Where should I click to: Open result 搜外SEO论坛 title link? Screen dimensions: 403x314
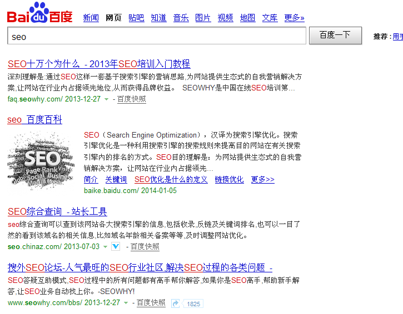pyautogui.click(x=140, y=267)
